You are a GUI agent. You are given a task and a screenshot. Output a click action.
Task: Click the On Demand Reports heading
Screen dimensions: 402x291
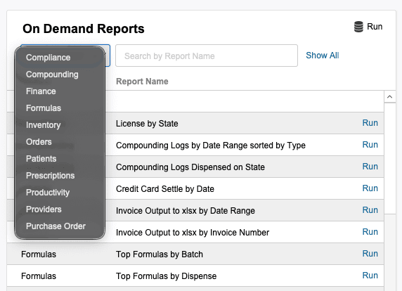84,28
